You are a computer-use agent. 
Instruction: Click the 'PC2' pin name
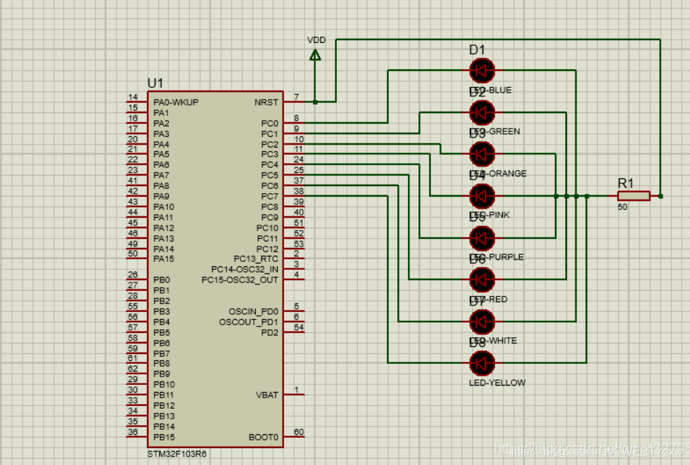click(270, 145)
